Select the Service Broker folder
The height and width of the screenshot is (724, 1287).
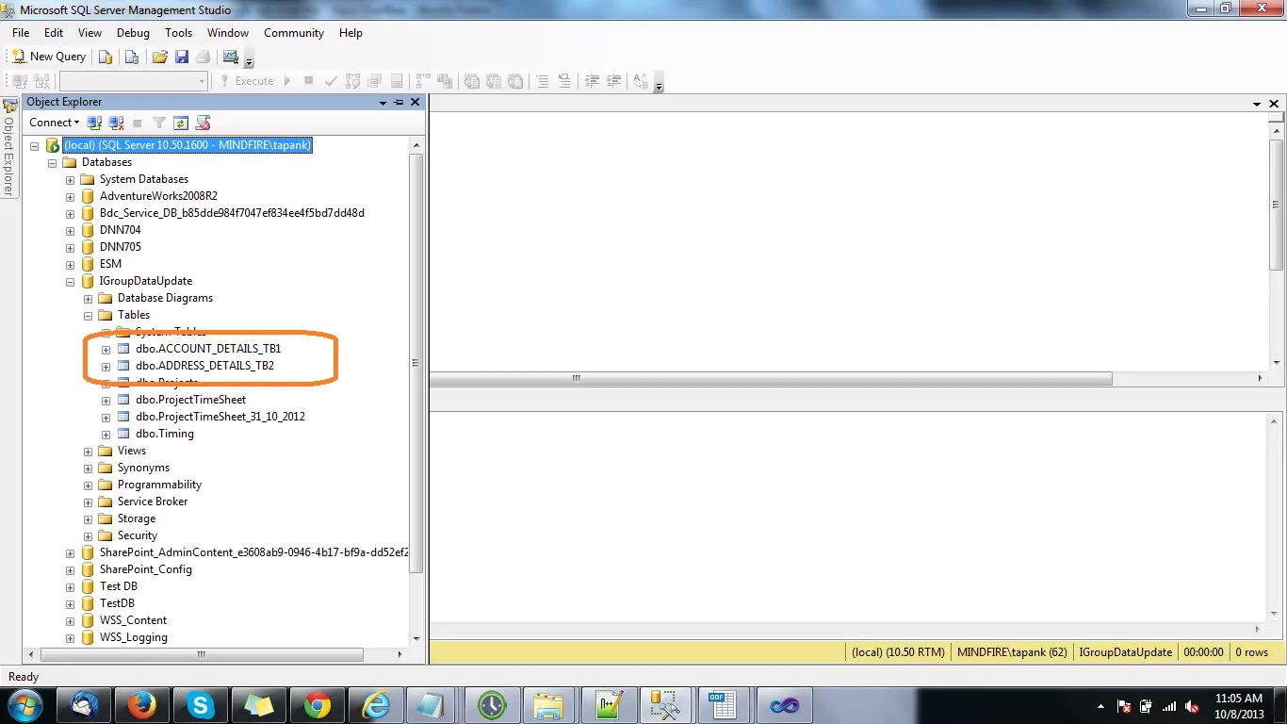[x=153, y=502]
